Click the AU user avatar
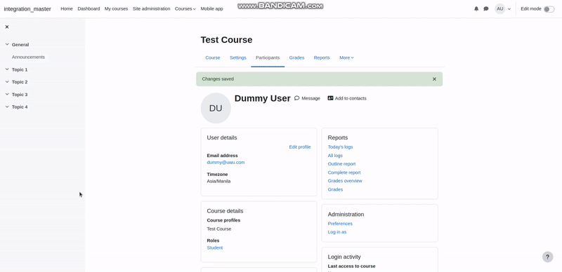This screenshot has width=562, height=272. point(499,9)
